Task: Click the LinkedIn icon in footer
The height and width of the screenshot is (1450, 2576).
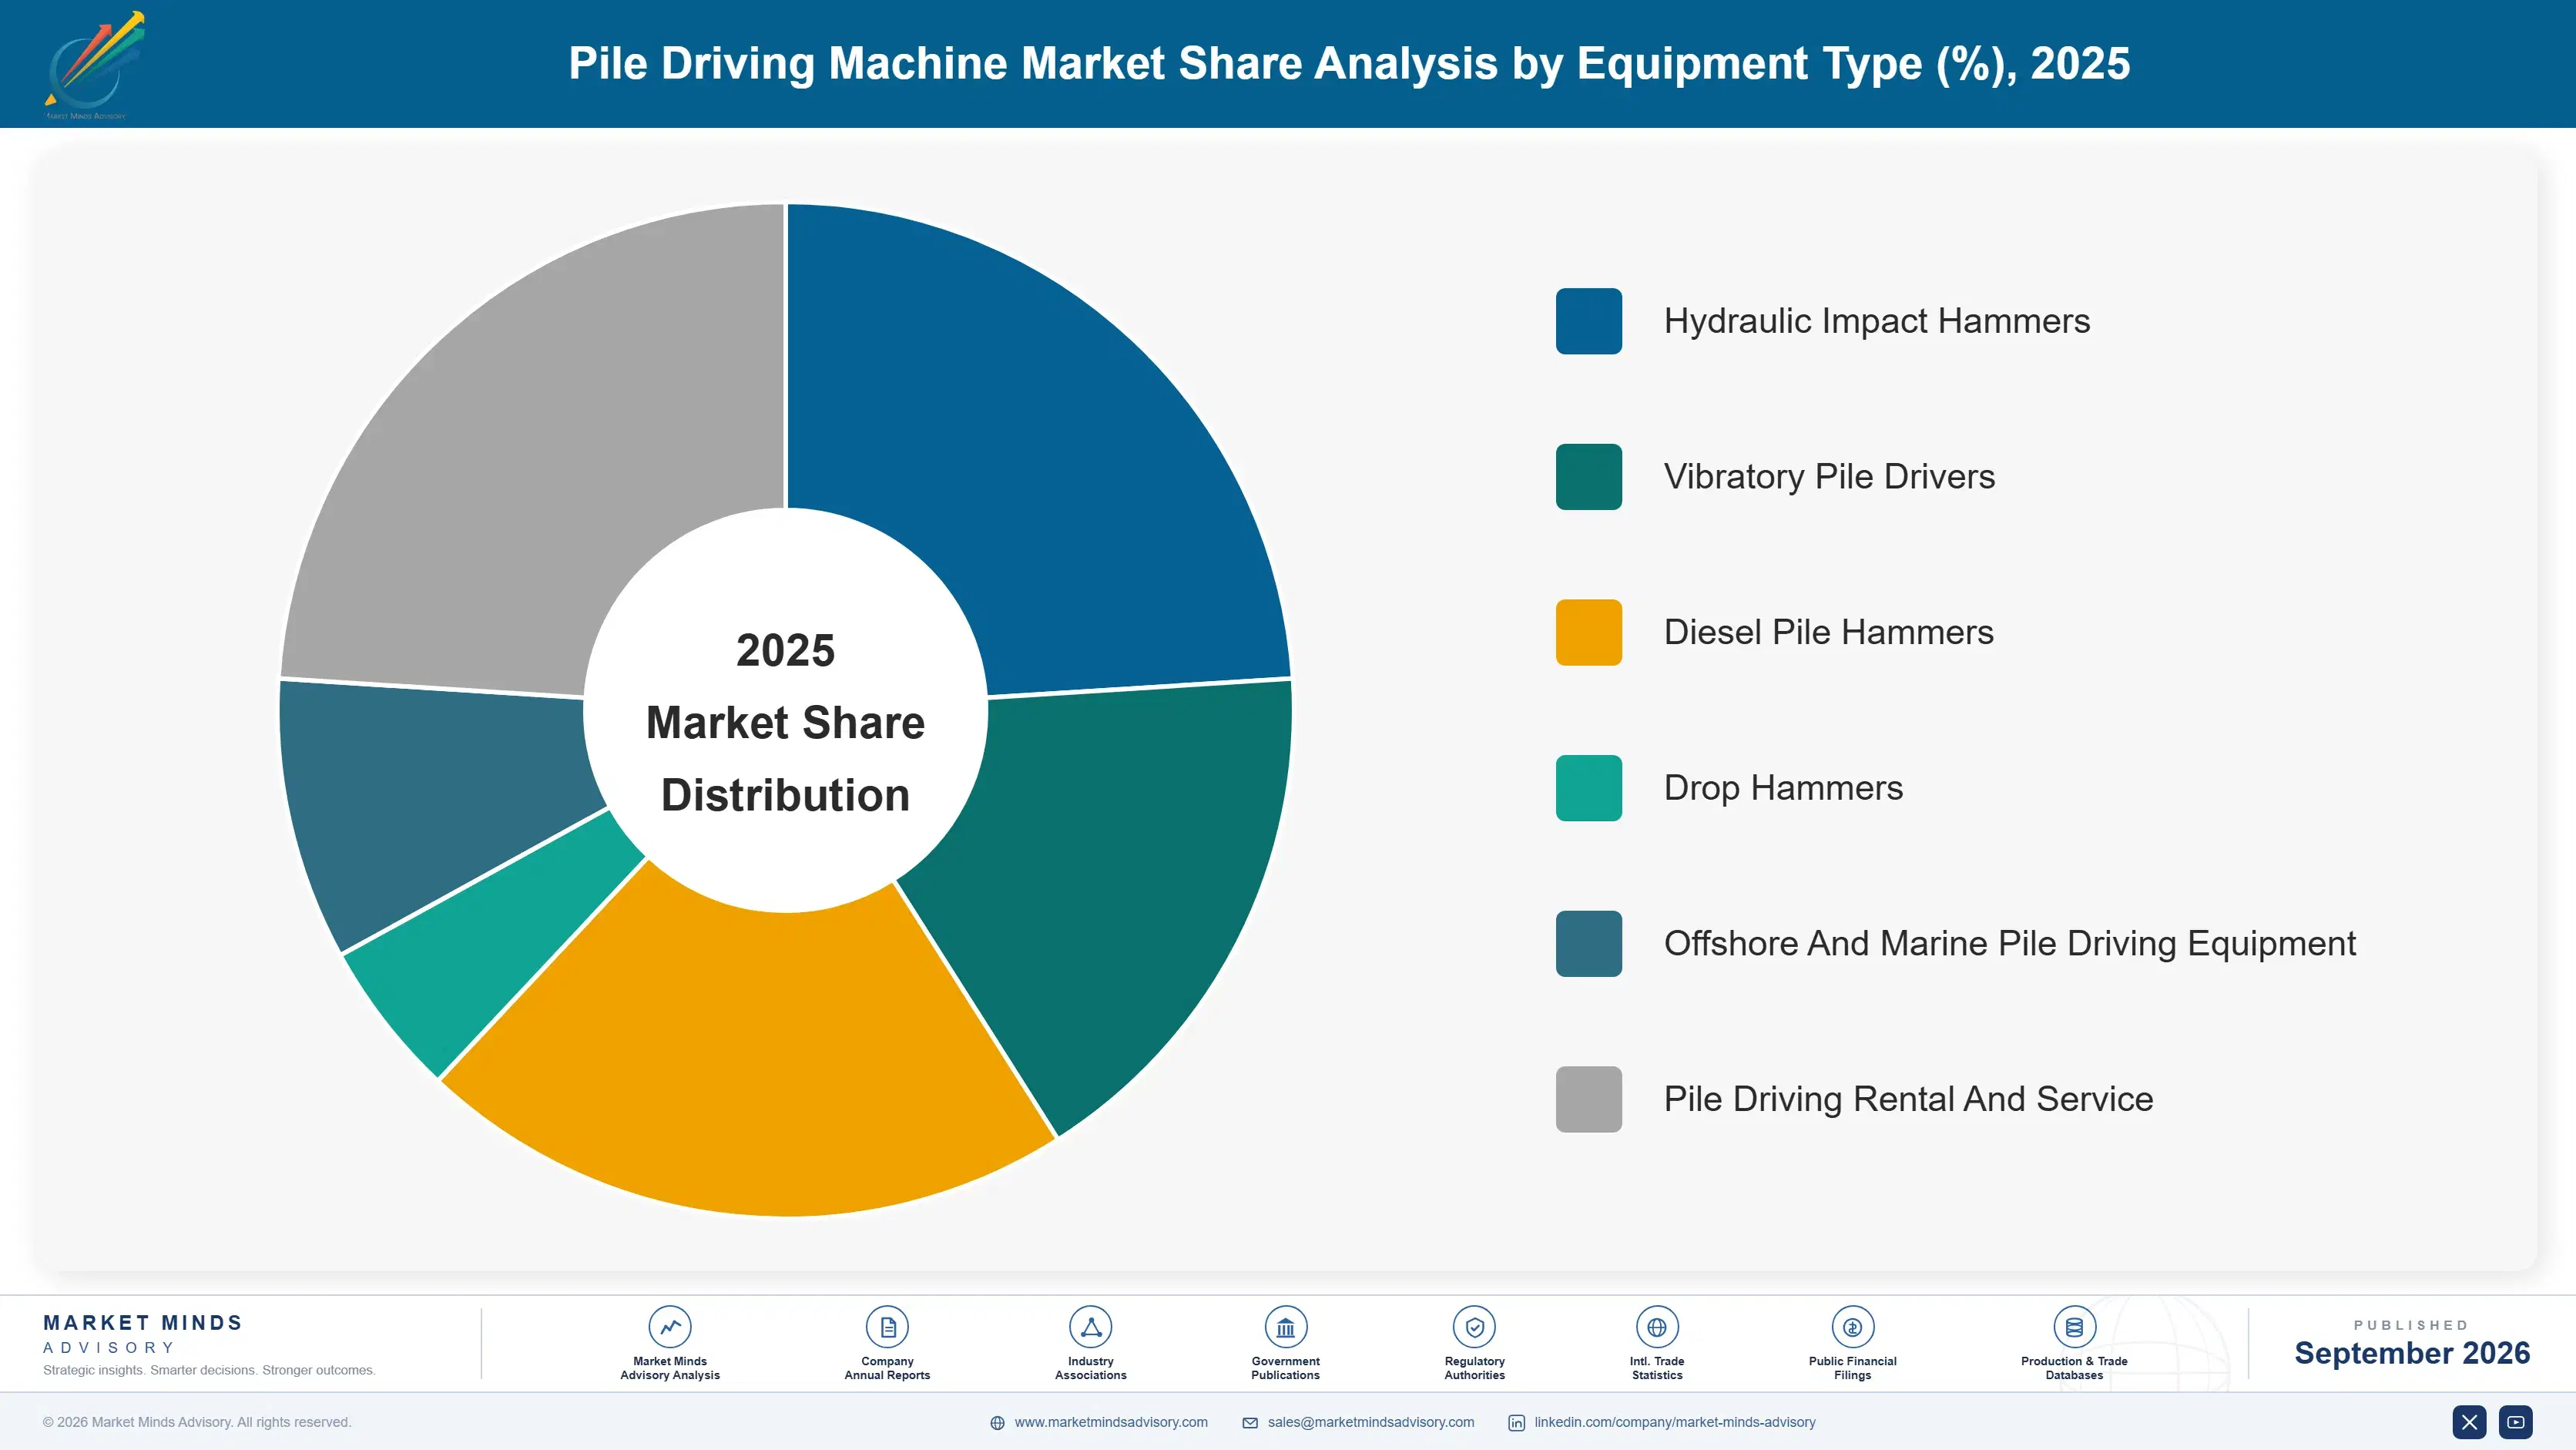Action: click(x=1516, y=1423)
